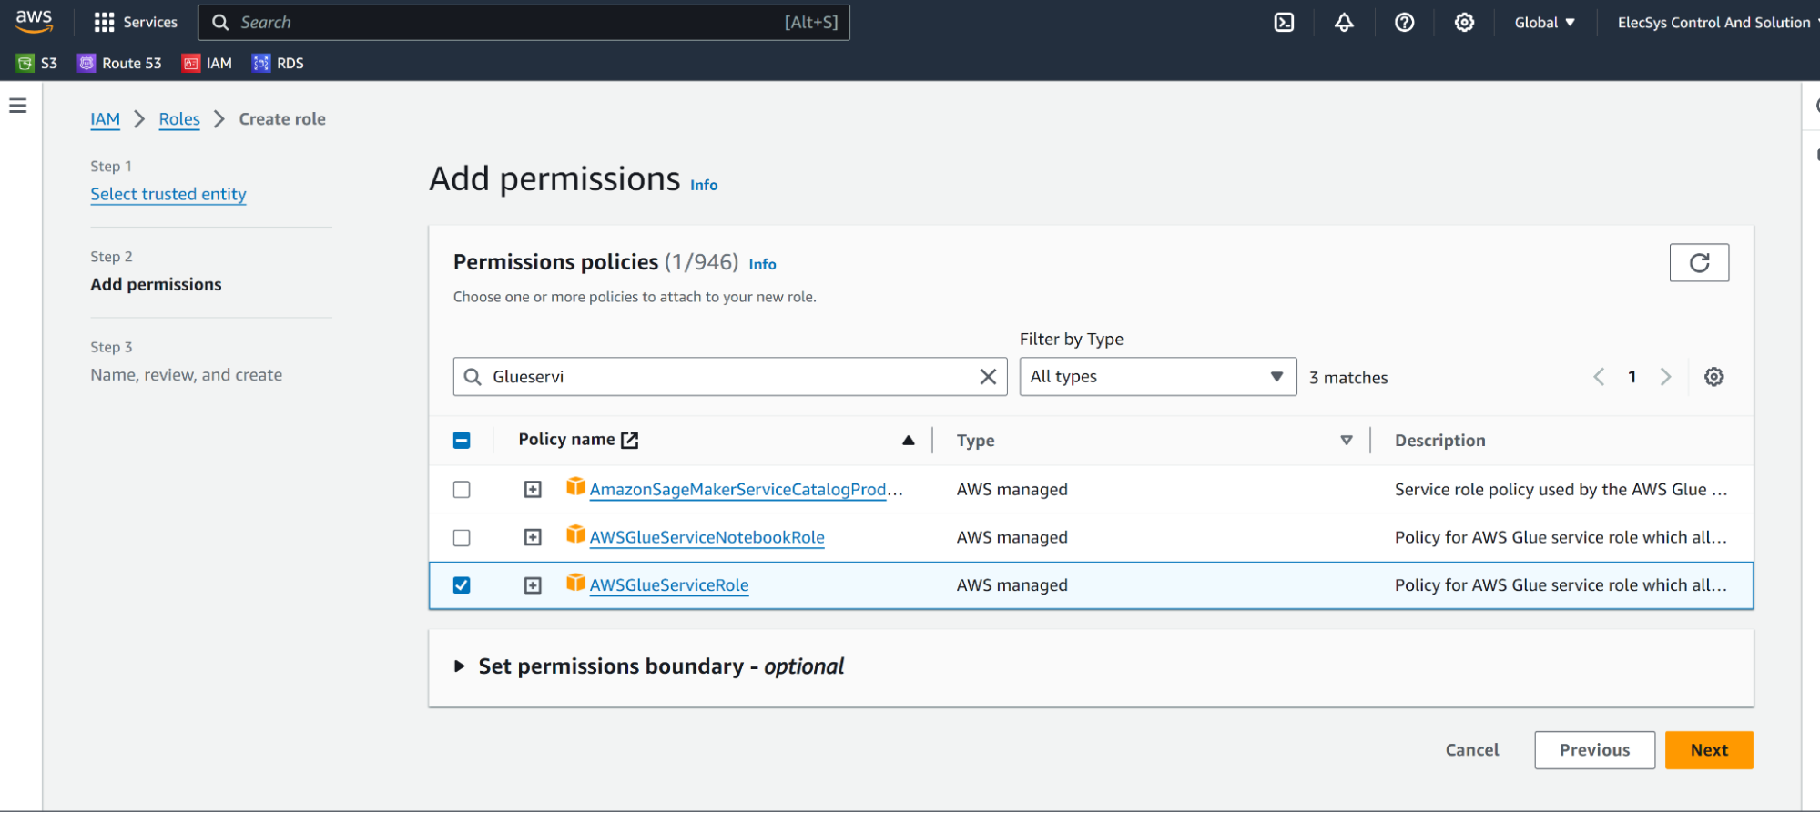Screen dimensions: 1820x813
Task: Click the Previous button
Action: click(x=1594, y=750)
